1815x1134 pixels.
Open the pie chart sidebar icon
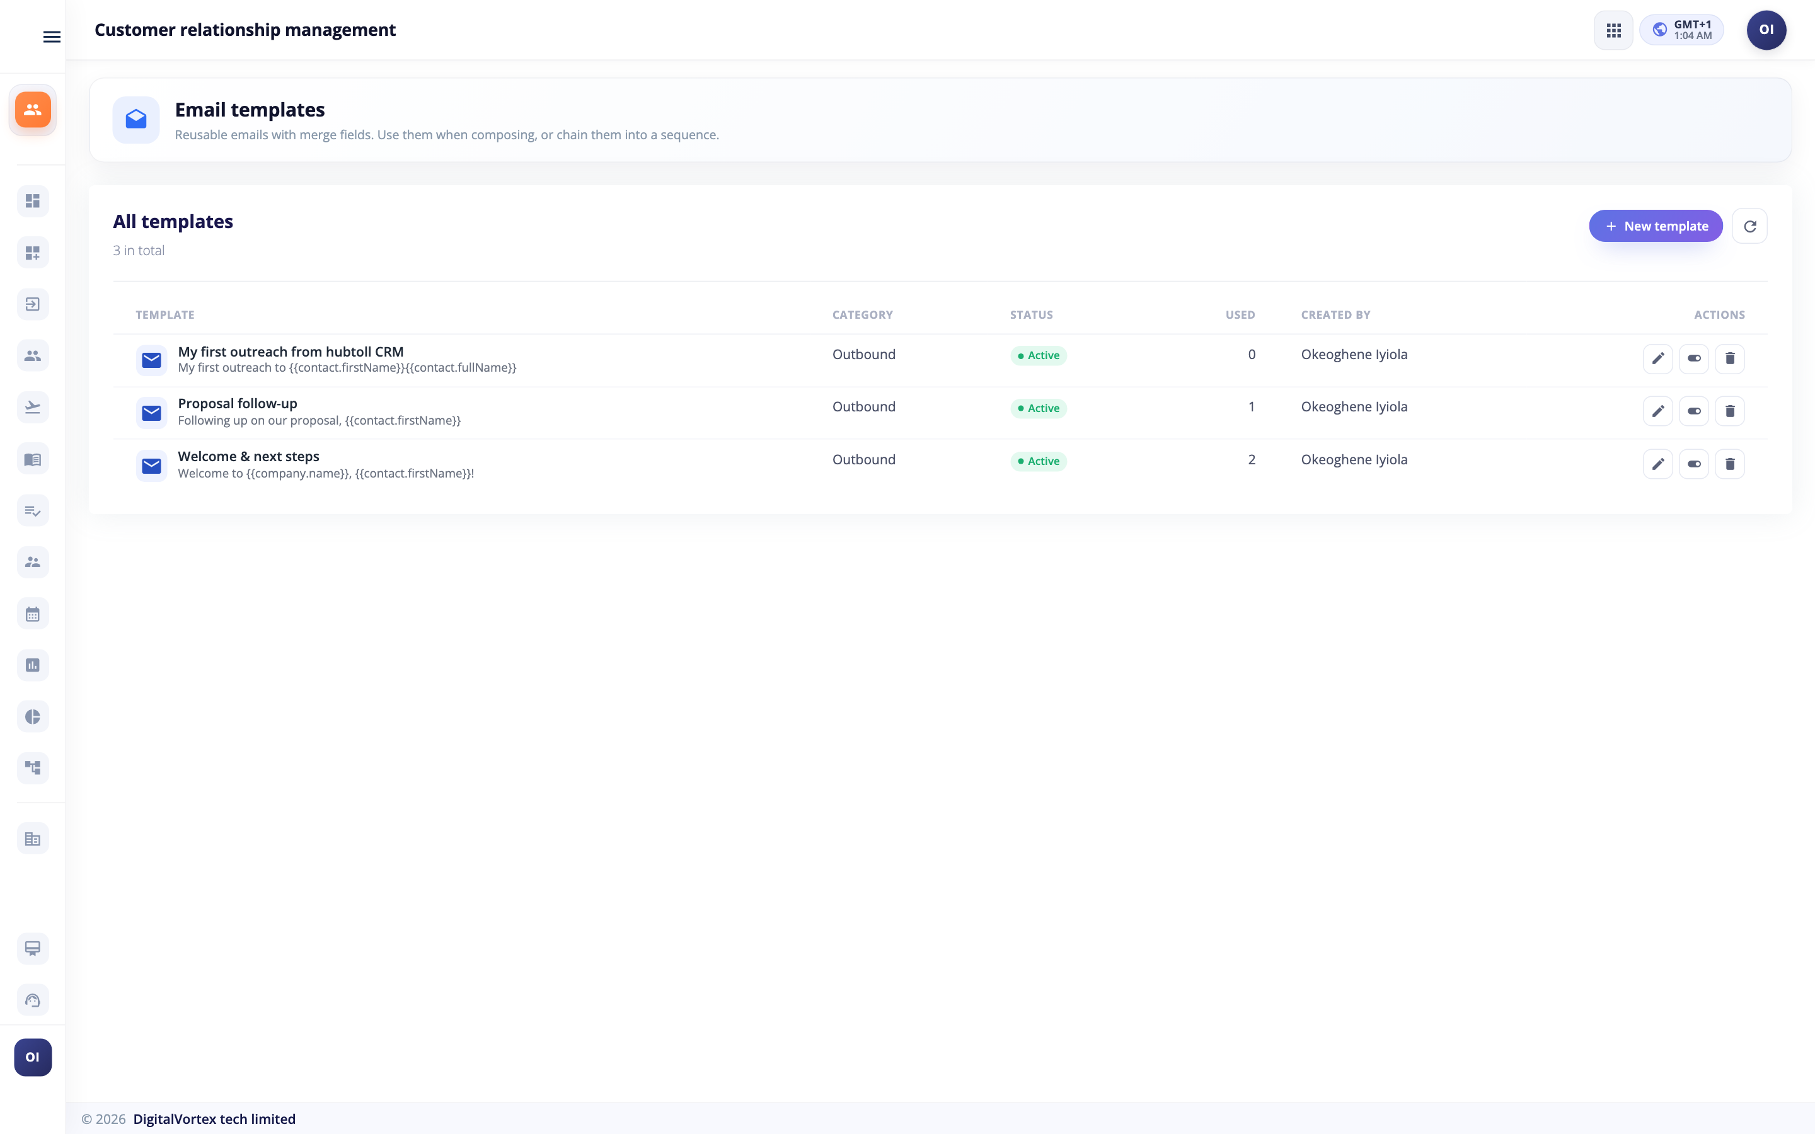pyautogui.click(x=33, y=717)
